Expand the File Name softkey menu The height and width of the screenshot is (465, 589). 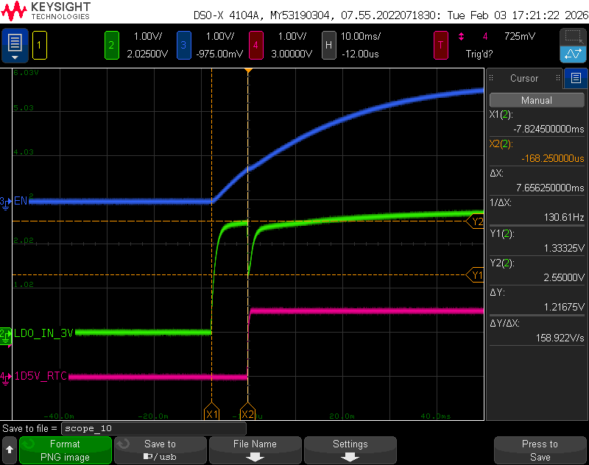(255, 450)
